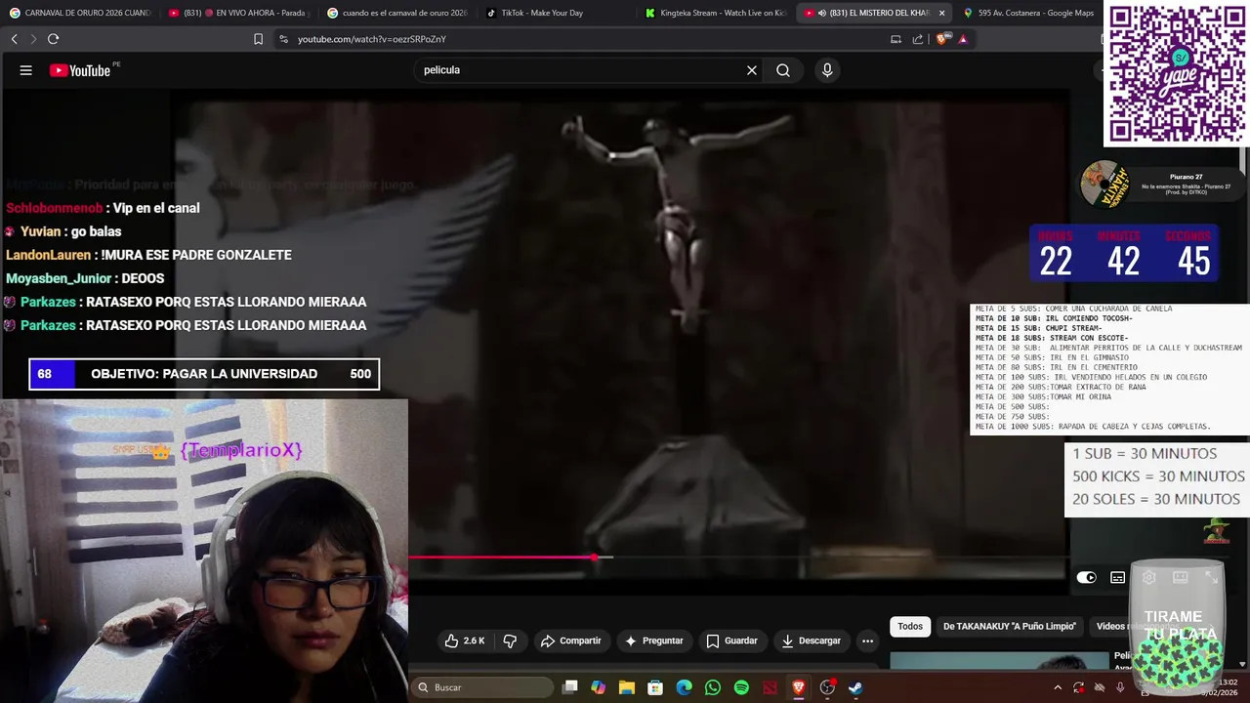1250x703 pixels.
Task: Click the 'Schlobonmenob : Vip en el canal' message
Action: coord(103,208)
